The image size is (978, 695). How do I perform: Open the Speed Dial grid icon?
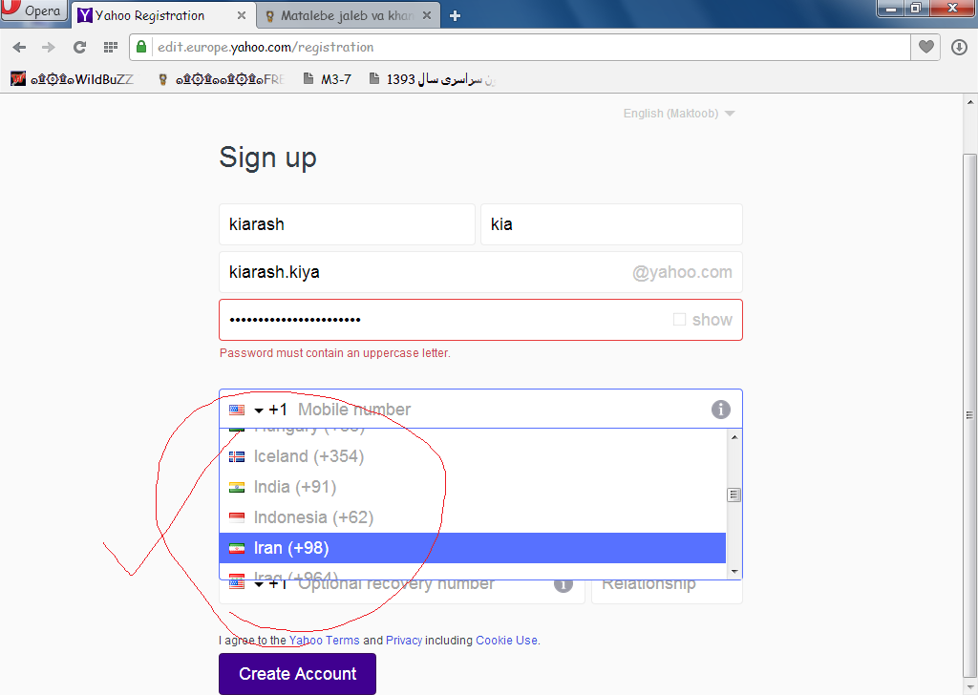click(x=111, y=48)
